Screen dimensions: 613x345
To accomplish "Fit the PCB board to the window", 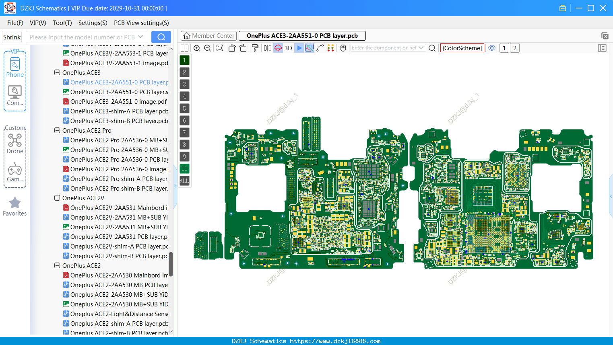I will 220,48.
